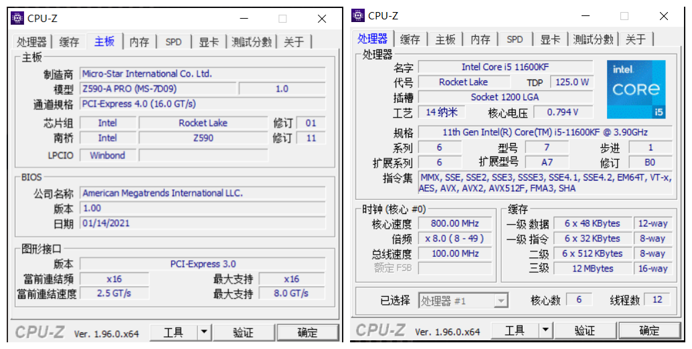This screenshot has height=349, width=692.
Task: Click the instruction set list starting with MMX
Action: [545, 183]
